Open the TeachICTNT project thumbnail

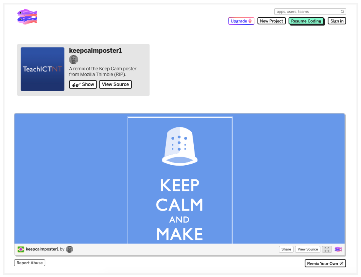point(42,69)
